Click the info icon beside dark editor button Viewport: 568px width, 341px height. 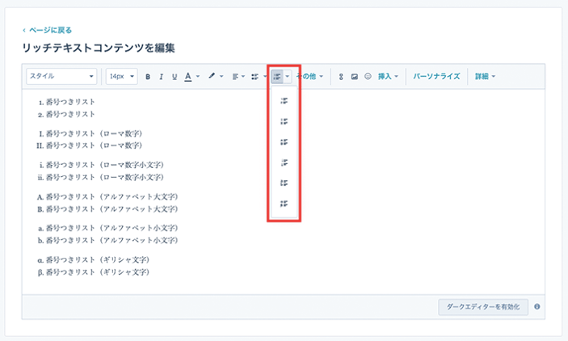[x=536, y=306]
